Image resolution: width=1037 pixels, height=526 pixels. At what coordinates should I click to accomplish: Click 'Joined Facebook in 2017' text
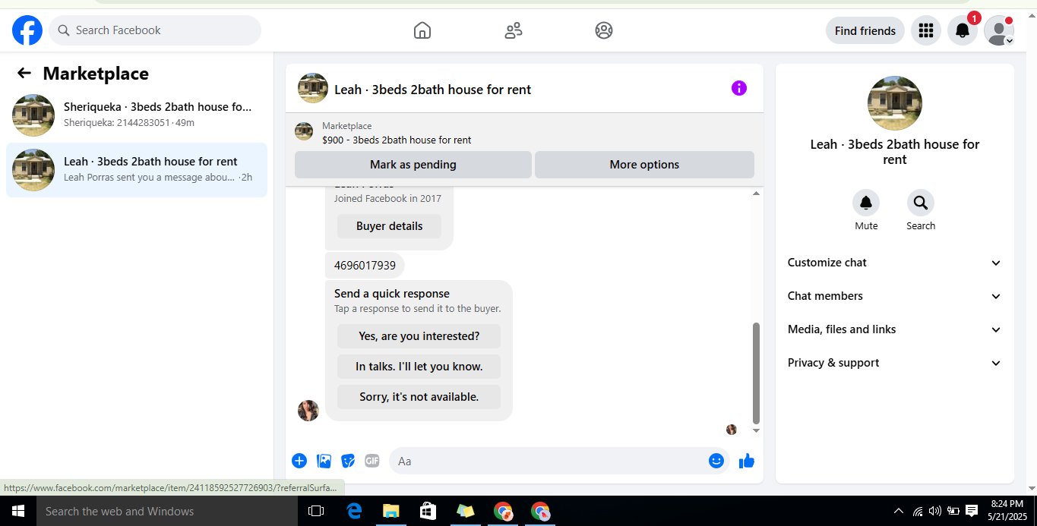pos(387,199)
